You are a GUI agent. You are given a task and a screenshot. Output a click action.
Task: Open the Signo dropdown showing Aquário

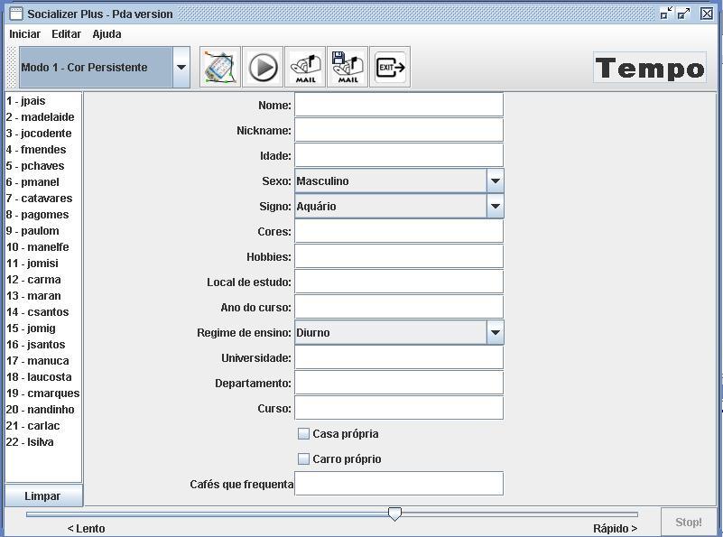click(496, 206)
